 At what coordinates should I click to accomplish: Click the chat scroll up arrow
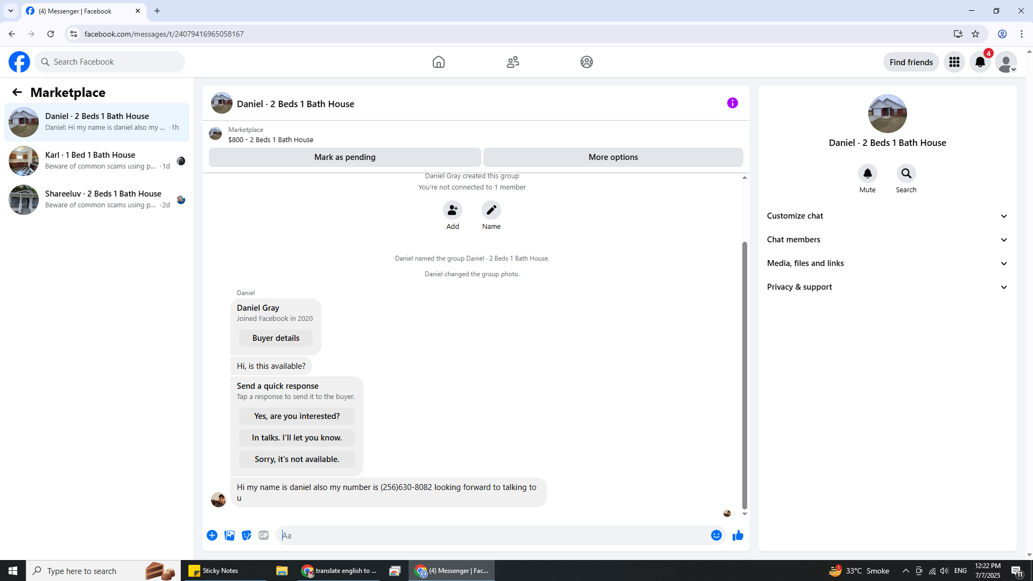(744, 177)
